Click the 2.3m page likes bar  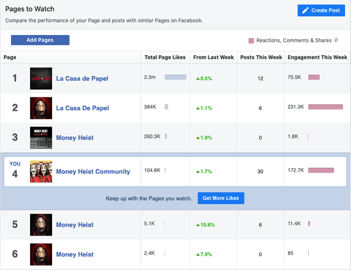click(175, 77)
